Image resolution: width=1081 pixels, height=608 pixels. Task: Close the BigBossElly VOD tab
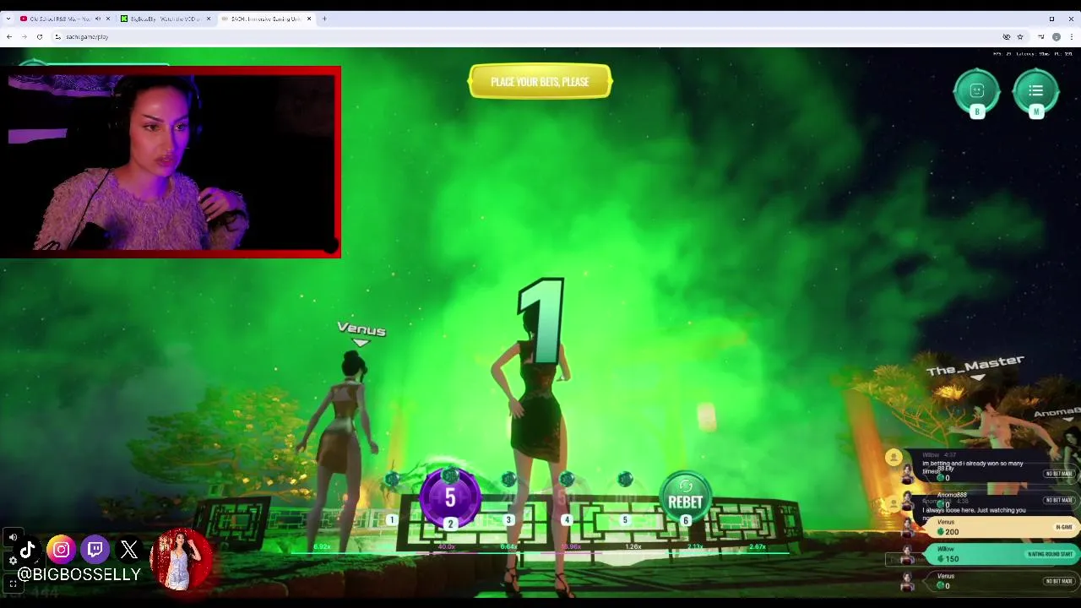pyautogui.click(x=209, y=19)
